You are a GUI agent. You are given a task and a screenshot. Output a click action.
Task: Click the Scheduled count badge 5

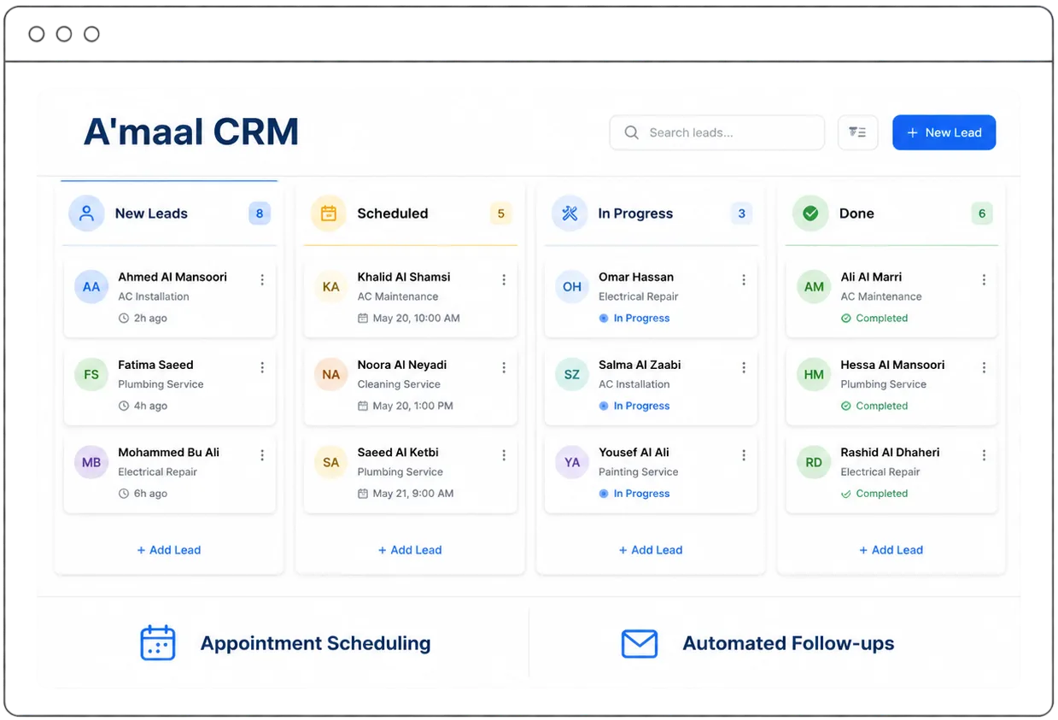pos(501,214)
